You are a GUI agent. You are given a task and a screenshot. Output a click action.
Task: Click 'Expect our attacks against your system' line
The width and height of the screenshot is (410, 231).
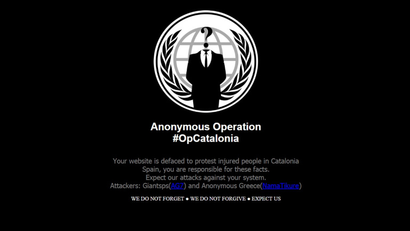pos(206,178)
